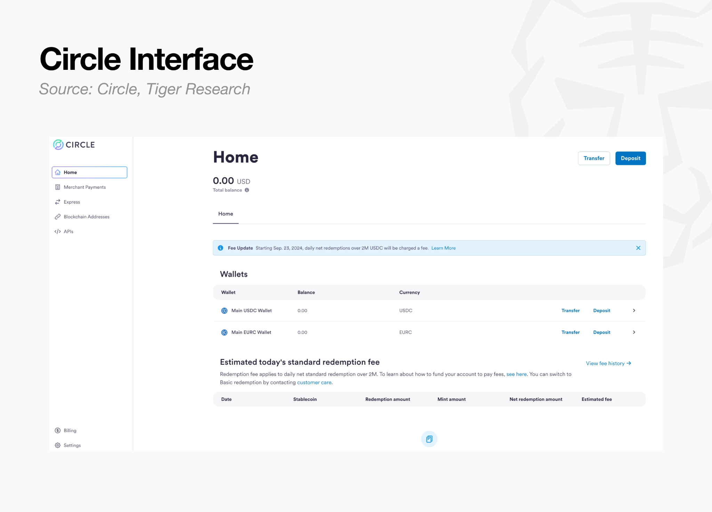Viewport: 712px width, 512px height.
Task: Select the Home tab under Total balance
Action: click(x=226, y=214)
